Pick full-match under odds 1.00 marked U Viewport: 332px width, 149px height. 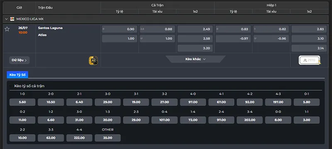coord(157,38)
